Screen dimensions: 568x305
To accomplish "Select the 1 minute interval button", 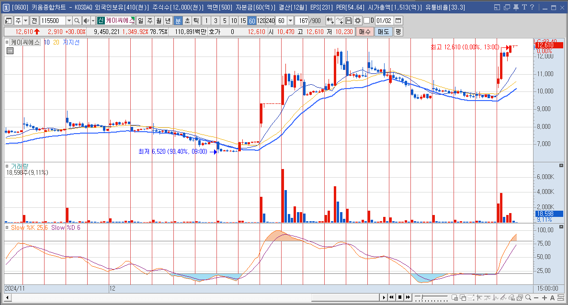I will 206,21.
